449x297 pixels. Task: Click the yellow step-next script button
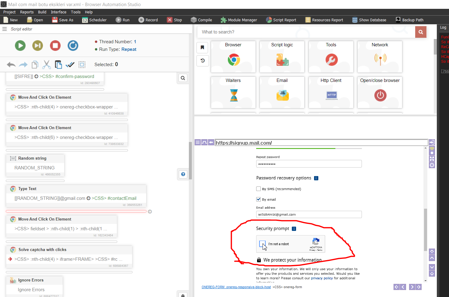pos(38,46)
